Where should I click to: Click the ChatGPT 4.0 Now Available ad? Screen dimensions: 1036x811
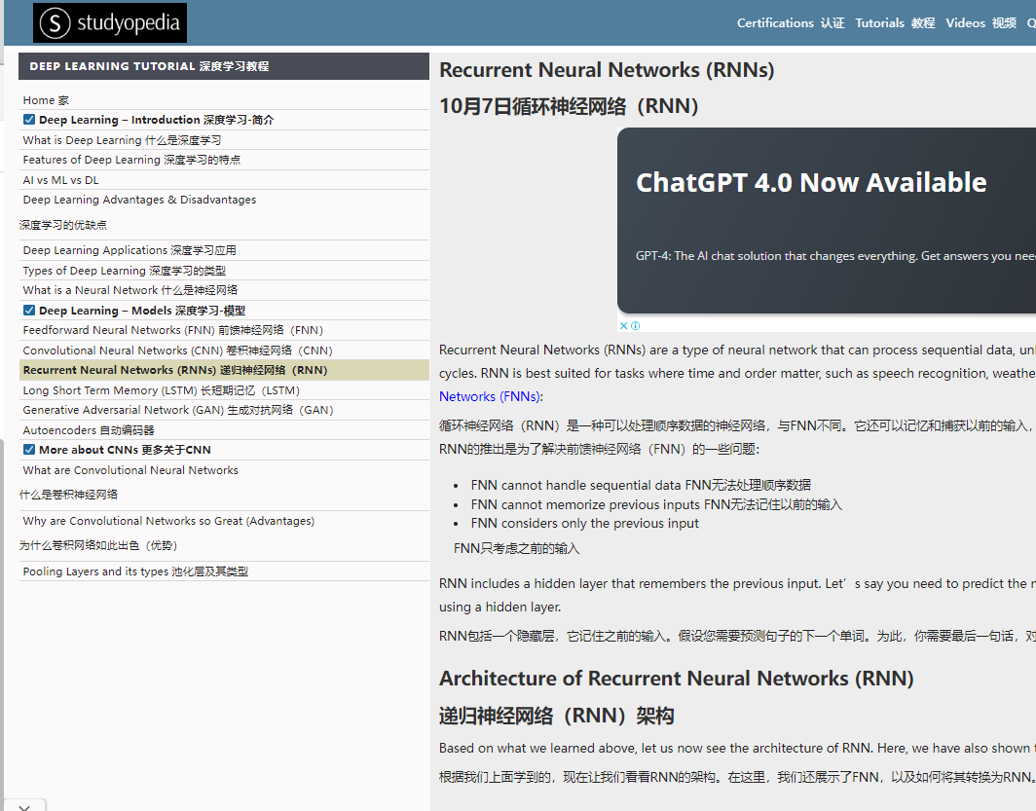point(811,182)
